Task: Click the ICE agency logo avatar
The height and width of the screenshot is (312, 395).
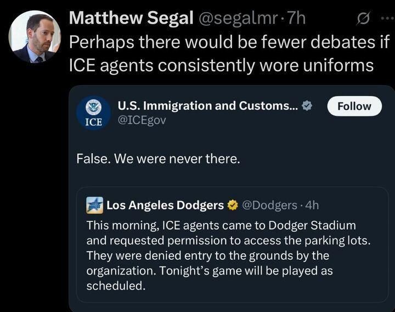Action: (x=93, y=113)
